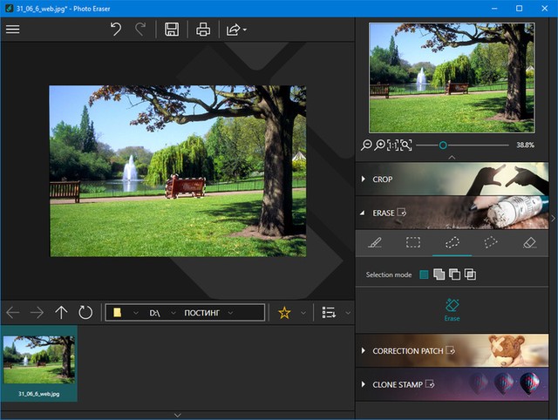Enable intersect selection mode

coord(470,274)
